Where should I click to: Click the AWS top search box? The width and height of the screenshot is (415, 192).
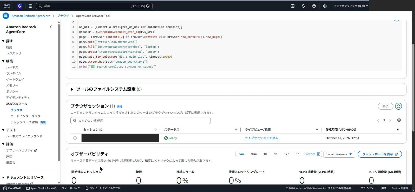pyautogui.click(x=94, y=6)
